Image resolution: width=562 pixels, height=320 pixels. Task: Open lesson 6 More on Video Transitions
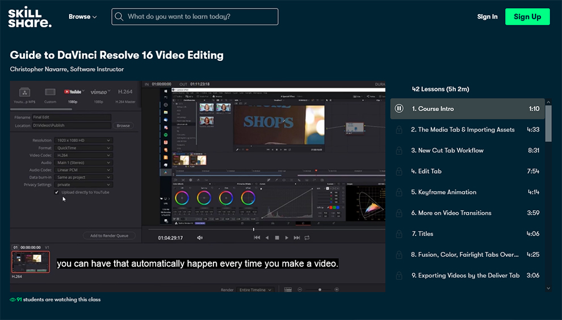tap(467, 213)
